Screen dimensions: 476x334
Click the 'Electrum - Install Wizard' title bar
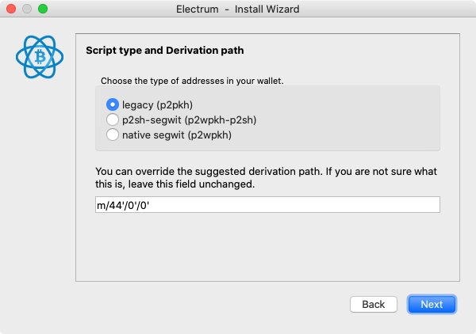pyautogui.click(x=238, y=9)
